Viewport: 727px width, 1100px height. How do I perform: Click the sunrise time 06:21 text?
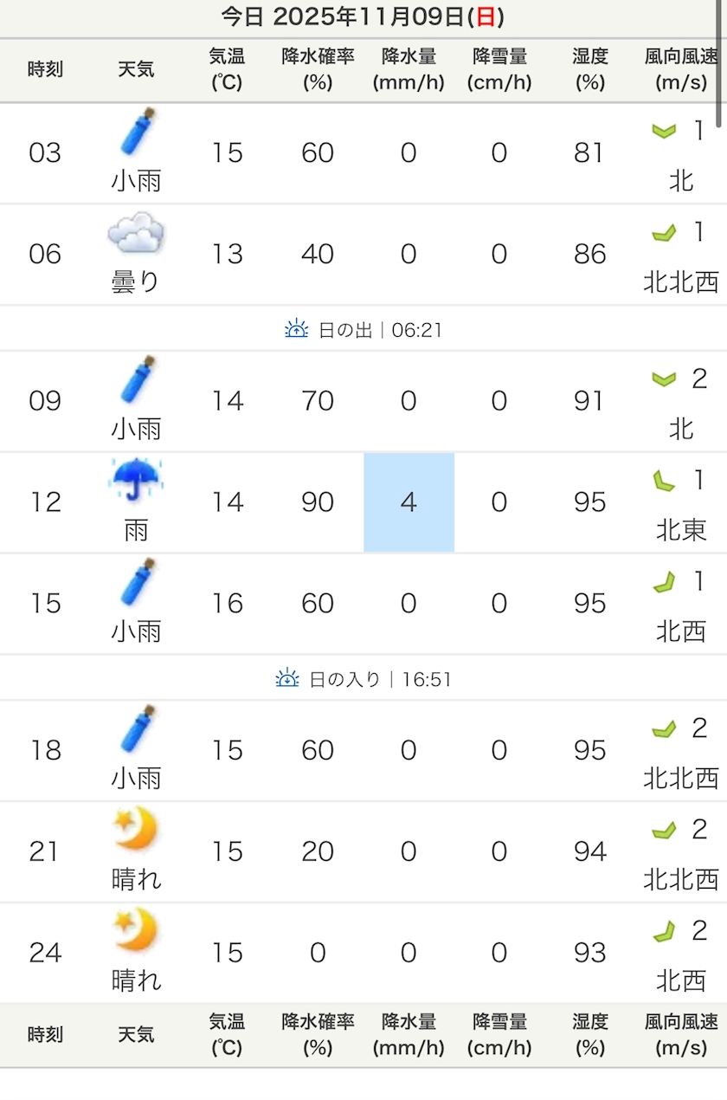[x=416, y=330]
